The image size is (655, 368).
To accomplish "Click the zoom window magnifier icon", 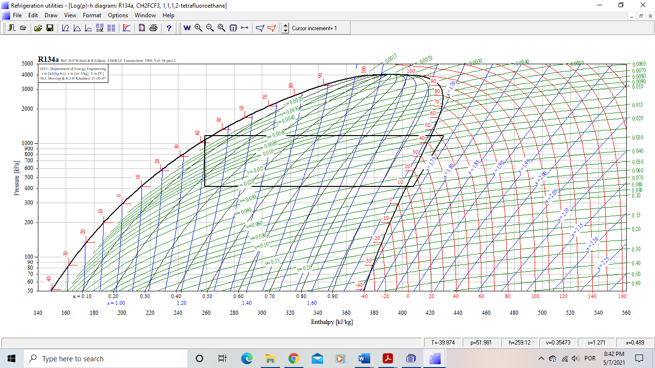I will pos(222,28).
